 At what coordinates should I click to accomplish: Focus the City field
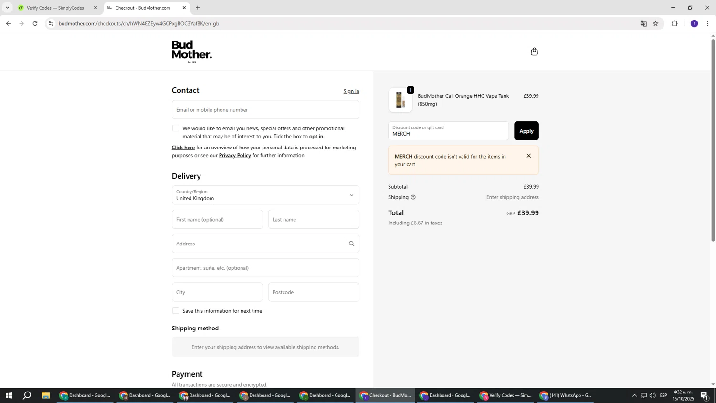click(217, 292)
